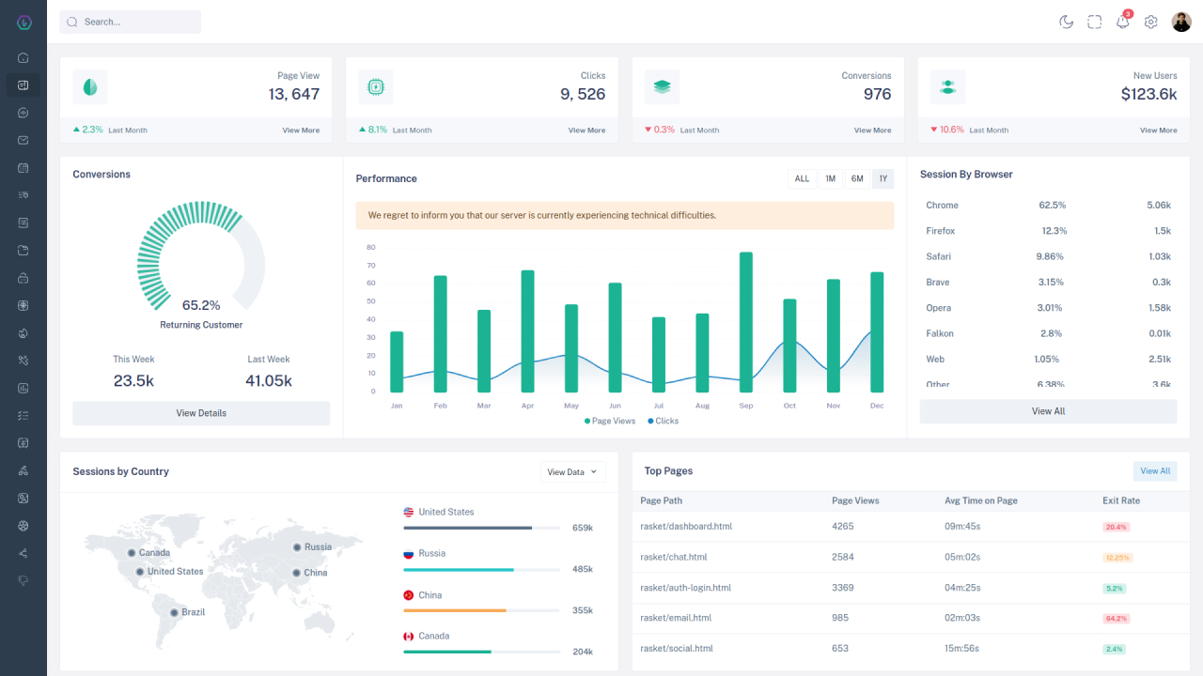This screenshot has height=676, width=1203.
Task: Open the notifications bell with badge
Action: point(1122,21)
